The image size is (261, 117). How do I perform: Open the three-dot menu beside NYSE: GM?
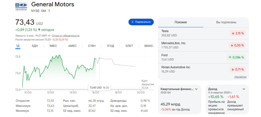pyautogui.click(x=49, y=11)
